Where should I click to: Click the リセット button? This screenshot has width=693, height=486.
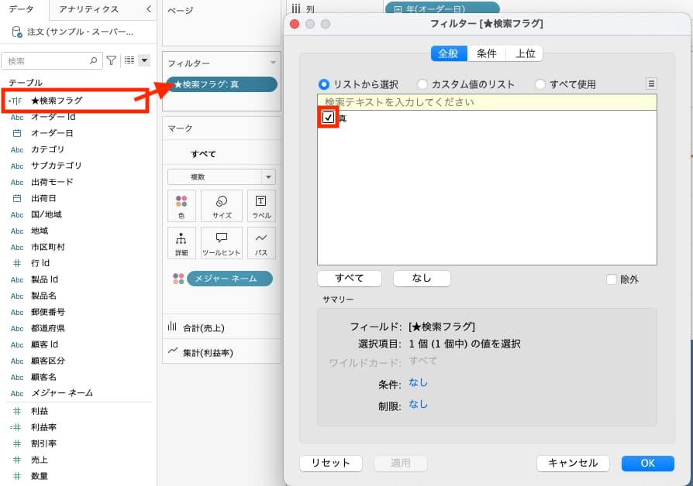[x=330, y=463]
